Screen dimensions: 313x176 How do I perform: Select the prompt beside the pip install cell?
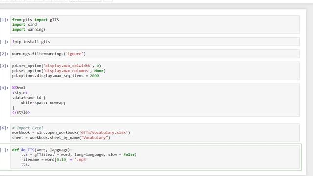[4, 42]
